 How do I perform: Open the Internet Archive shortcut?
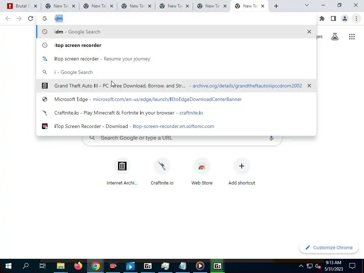(122, 172)
